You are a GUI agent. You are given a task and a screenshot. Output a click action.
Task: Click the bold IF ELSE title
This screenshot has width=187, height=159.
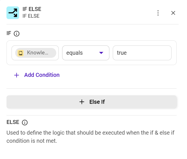click(x=32, y=9)
